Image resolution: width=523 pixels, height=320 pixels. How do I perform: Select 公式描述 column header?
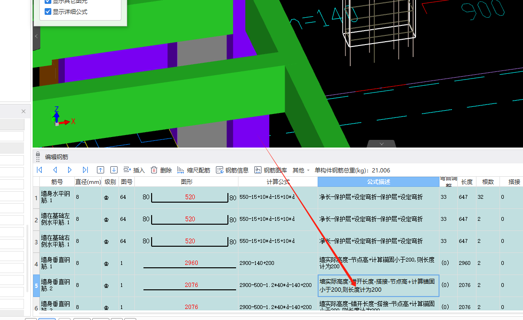(x=379, y=182)
